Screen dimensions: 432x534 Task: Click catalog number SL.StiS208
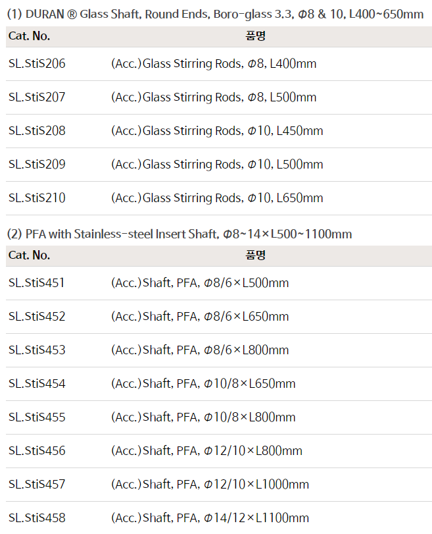click(37, 131)
